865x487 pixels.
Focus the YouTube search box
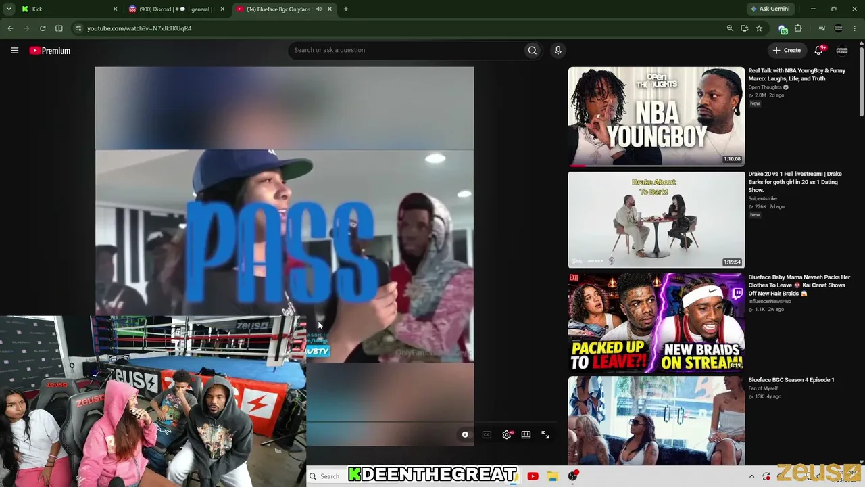click(x=405, y=50)
